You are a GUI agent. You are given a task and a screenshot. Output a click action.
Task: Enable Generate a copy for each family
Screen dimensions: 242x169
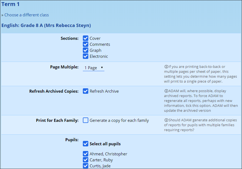[x=86, y=120]
